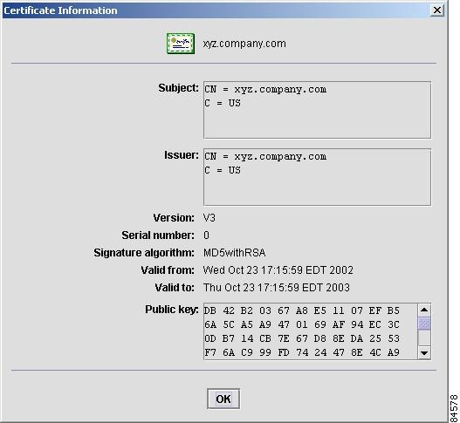Click the Subject line C = US

[x=223, y=103]
